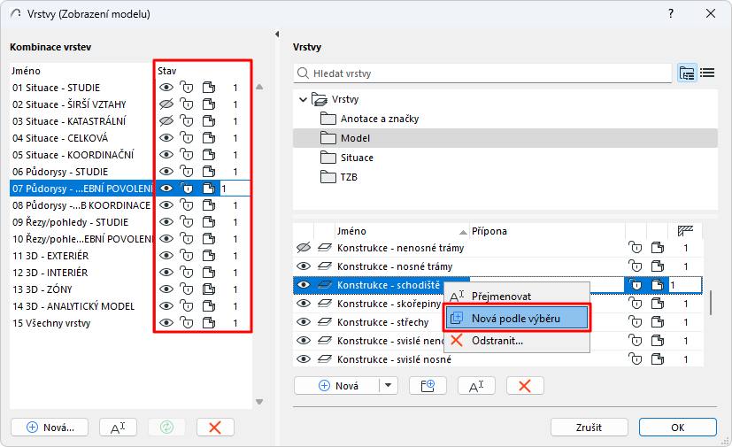
Task: Delete layer combination with red X button
Action: click(x=214, y=427)
